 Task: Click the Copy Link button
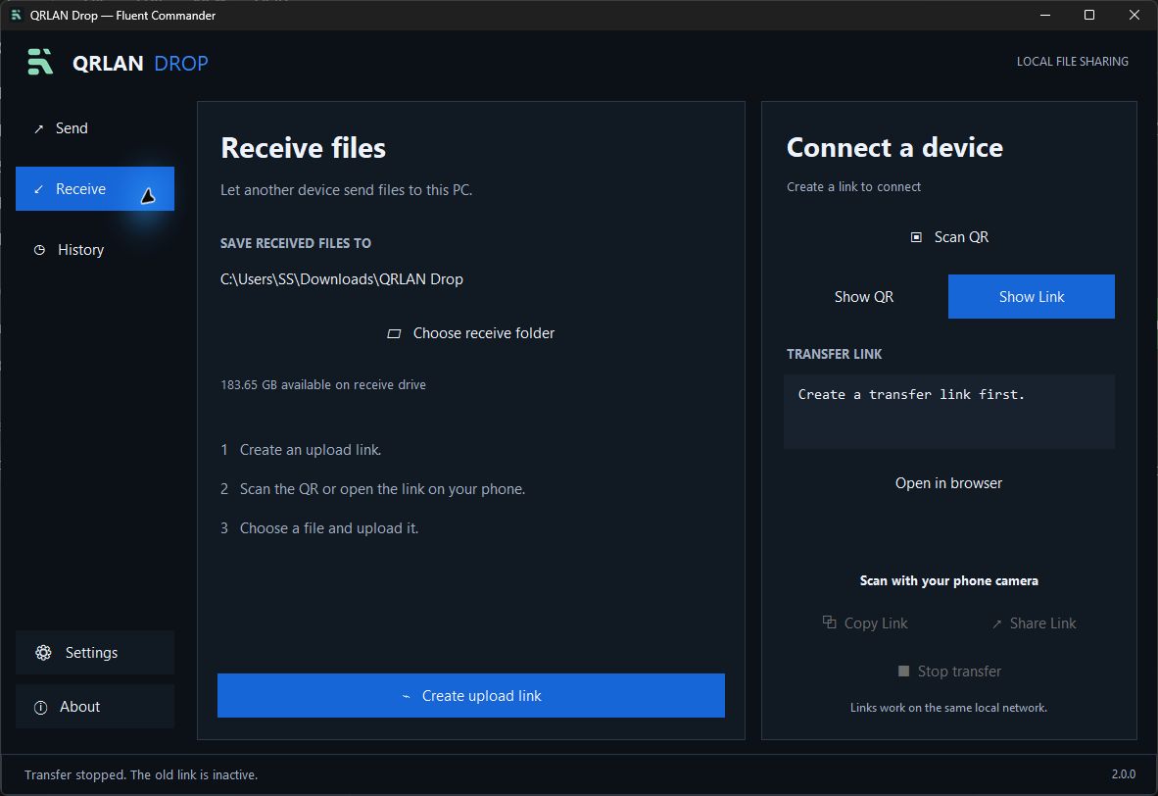click(x=865, y=623)
